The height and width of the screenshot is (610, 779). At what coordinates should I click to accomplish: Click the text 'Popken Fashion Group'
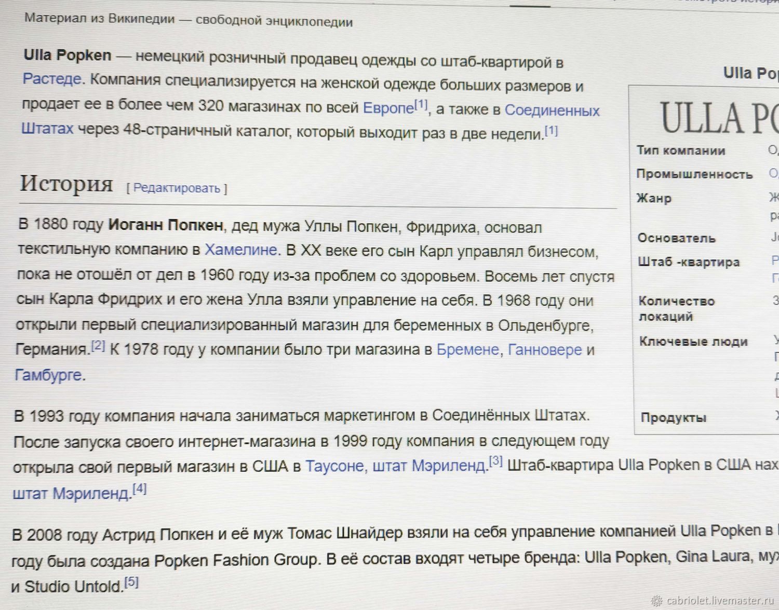[x=236, y=560]
